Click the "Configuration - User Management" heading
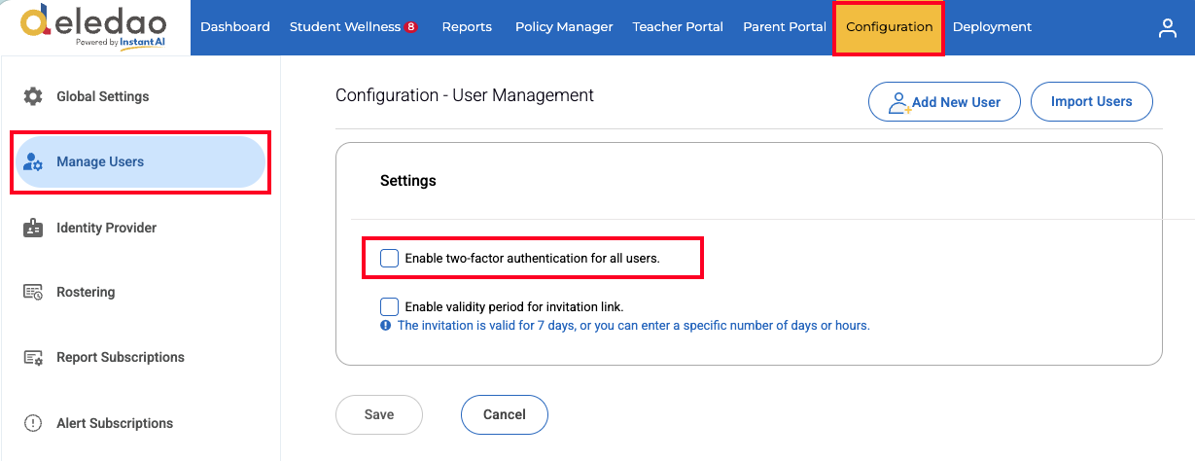Viewport: 1195px width, 461px height. click(x=465, y=95)
